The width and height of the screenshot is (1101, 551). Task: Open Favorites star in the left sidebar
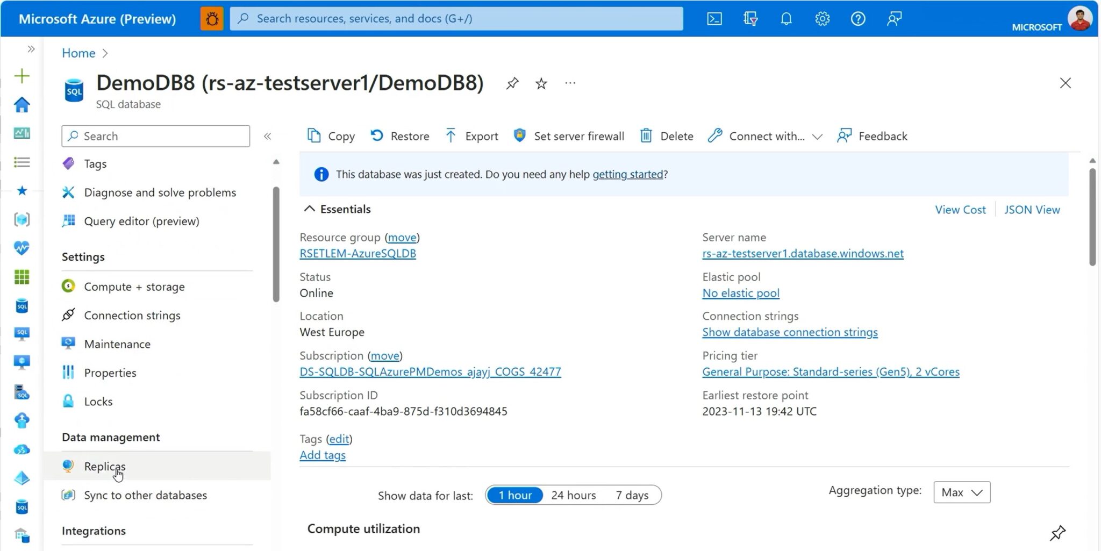(x=22, y=190)
